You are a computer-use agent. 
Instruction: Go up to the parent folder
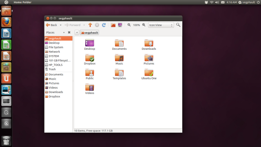[90, 25]
